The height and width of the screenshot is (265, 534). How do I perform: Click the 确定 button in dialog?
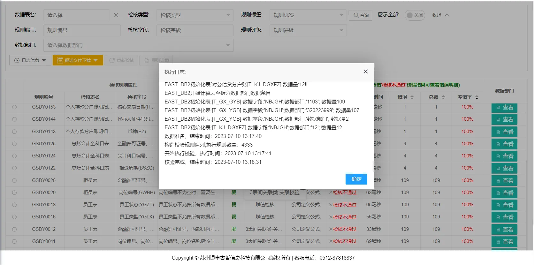356,179
